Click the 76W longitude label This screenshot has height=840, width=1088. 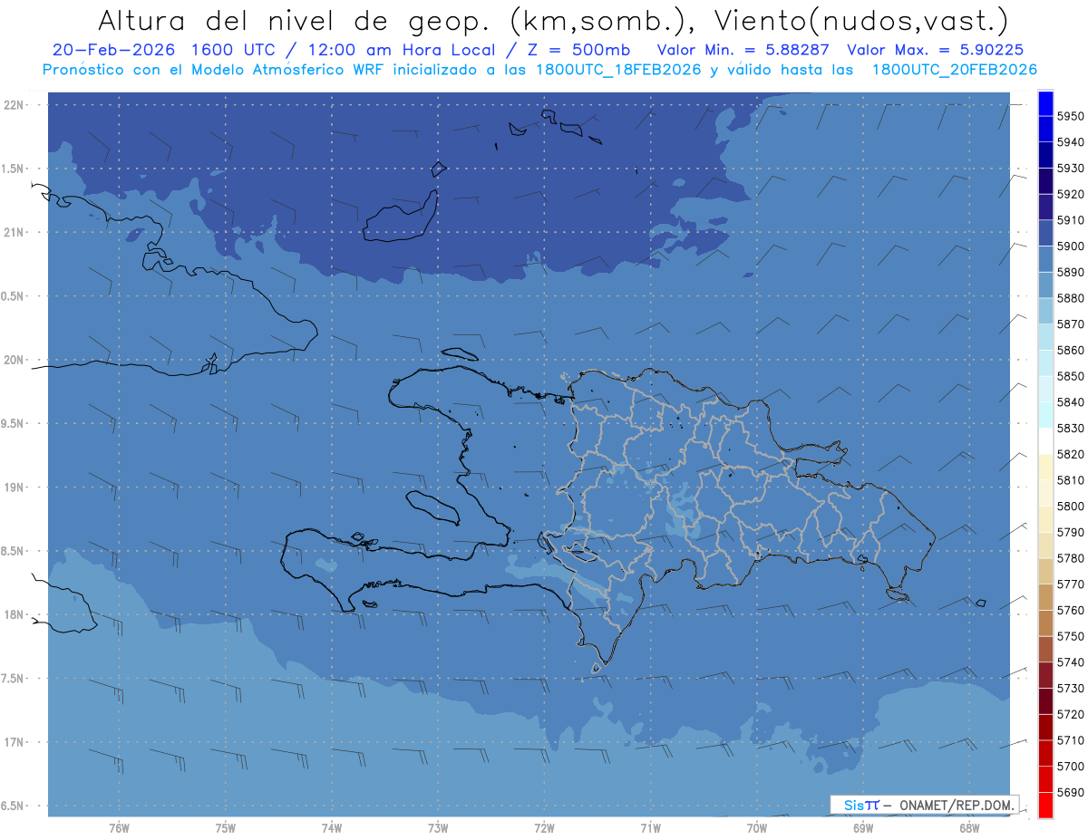pos(119,827)
